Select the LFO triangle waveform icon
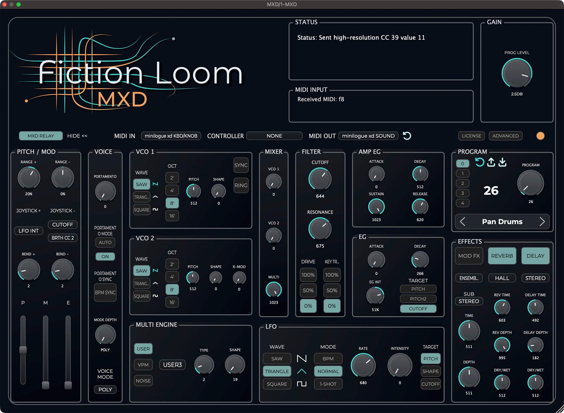Viewport: 564px width, 413px height. (x=302, y=371)
